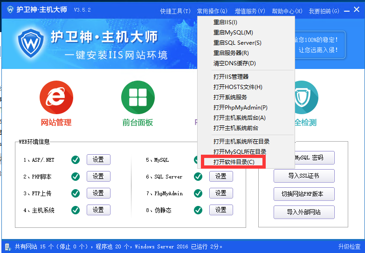Screen dimensions: 365x253
Task: Select 重启IIS(I) from the menu
Action: tap(225, 22)
